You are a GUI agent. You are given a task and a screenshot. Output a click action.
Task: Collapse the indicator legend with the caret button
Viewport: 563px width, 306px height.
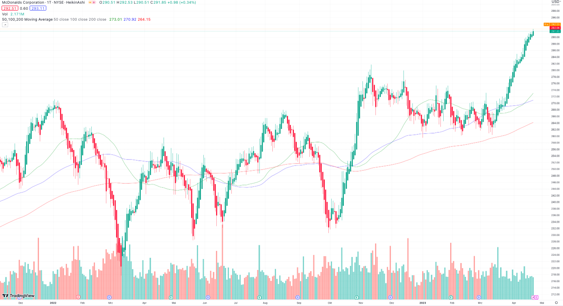coord(5,25)
